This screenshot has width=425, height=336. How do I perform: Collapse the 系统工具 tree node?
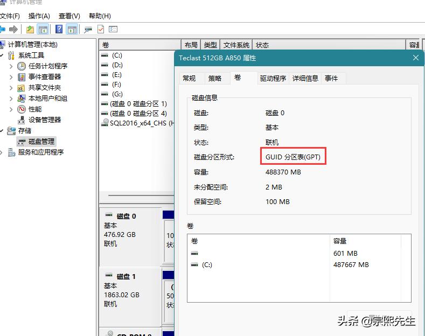click(2, 55)
